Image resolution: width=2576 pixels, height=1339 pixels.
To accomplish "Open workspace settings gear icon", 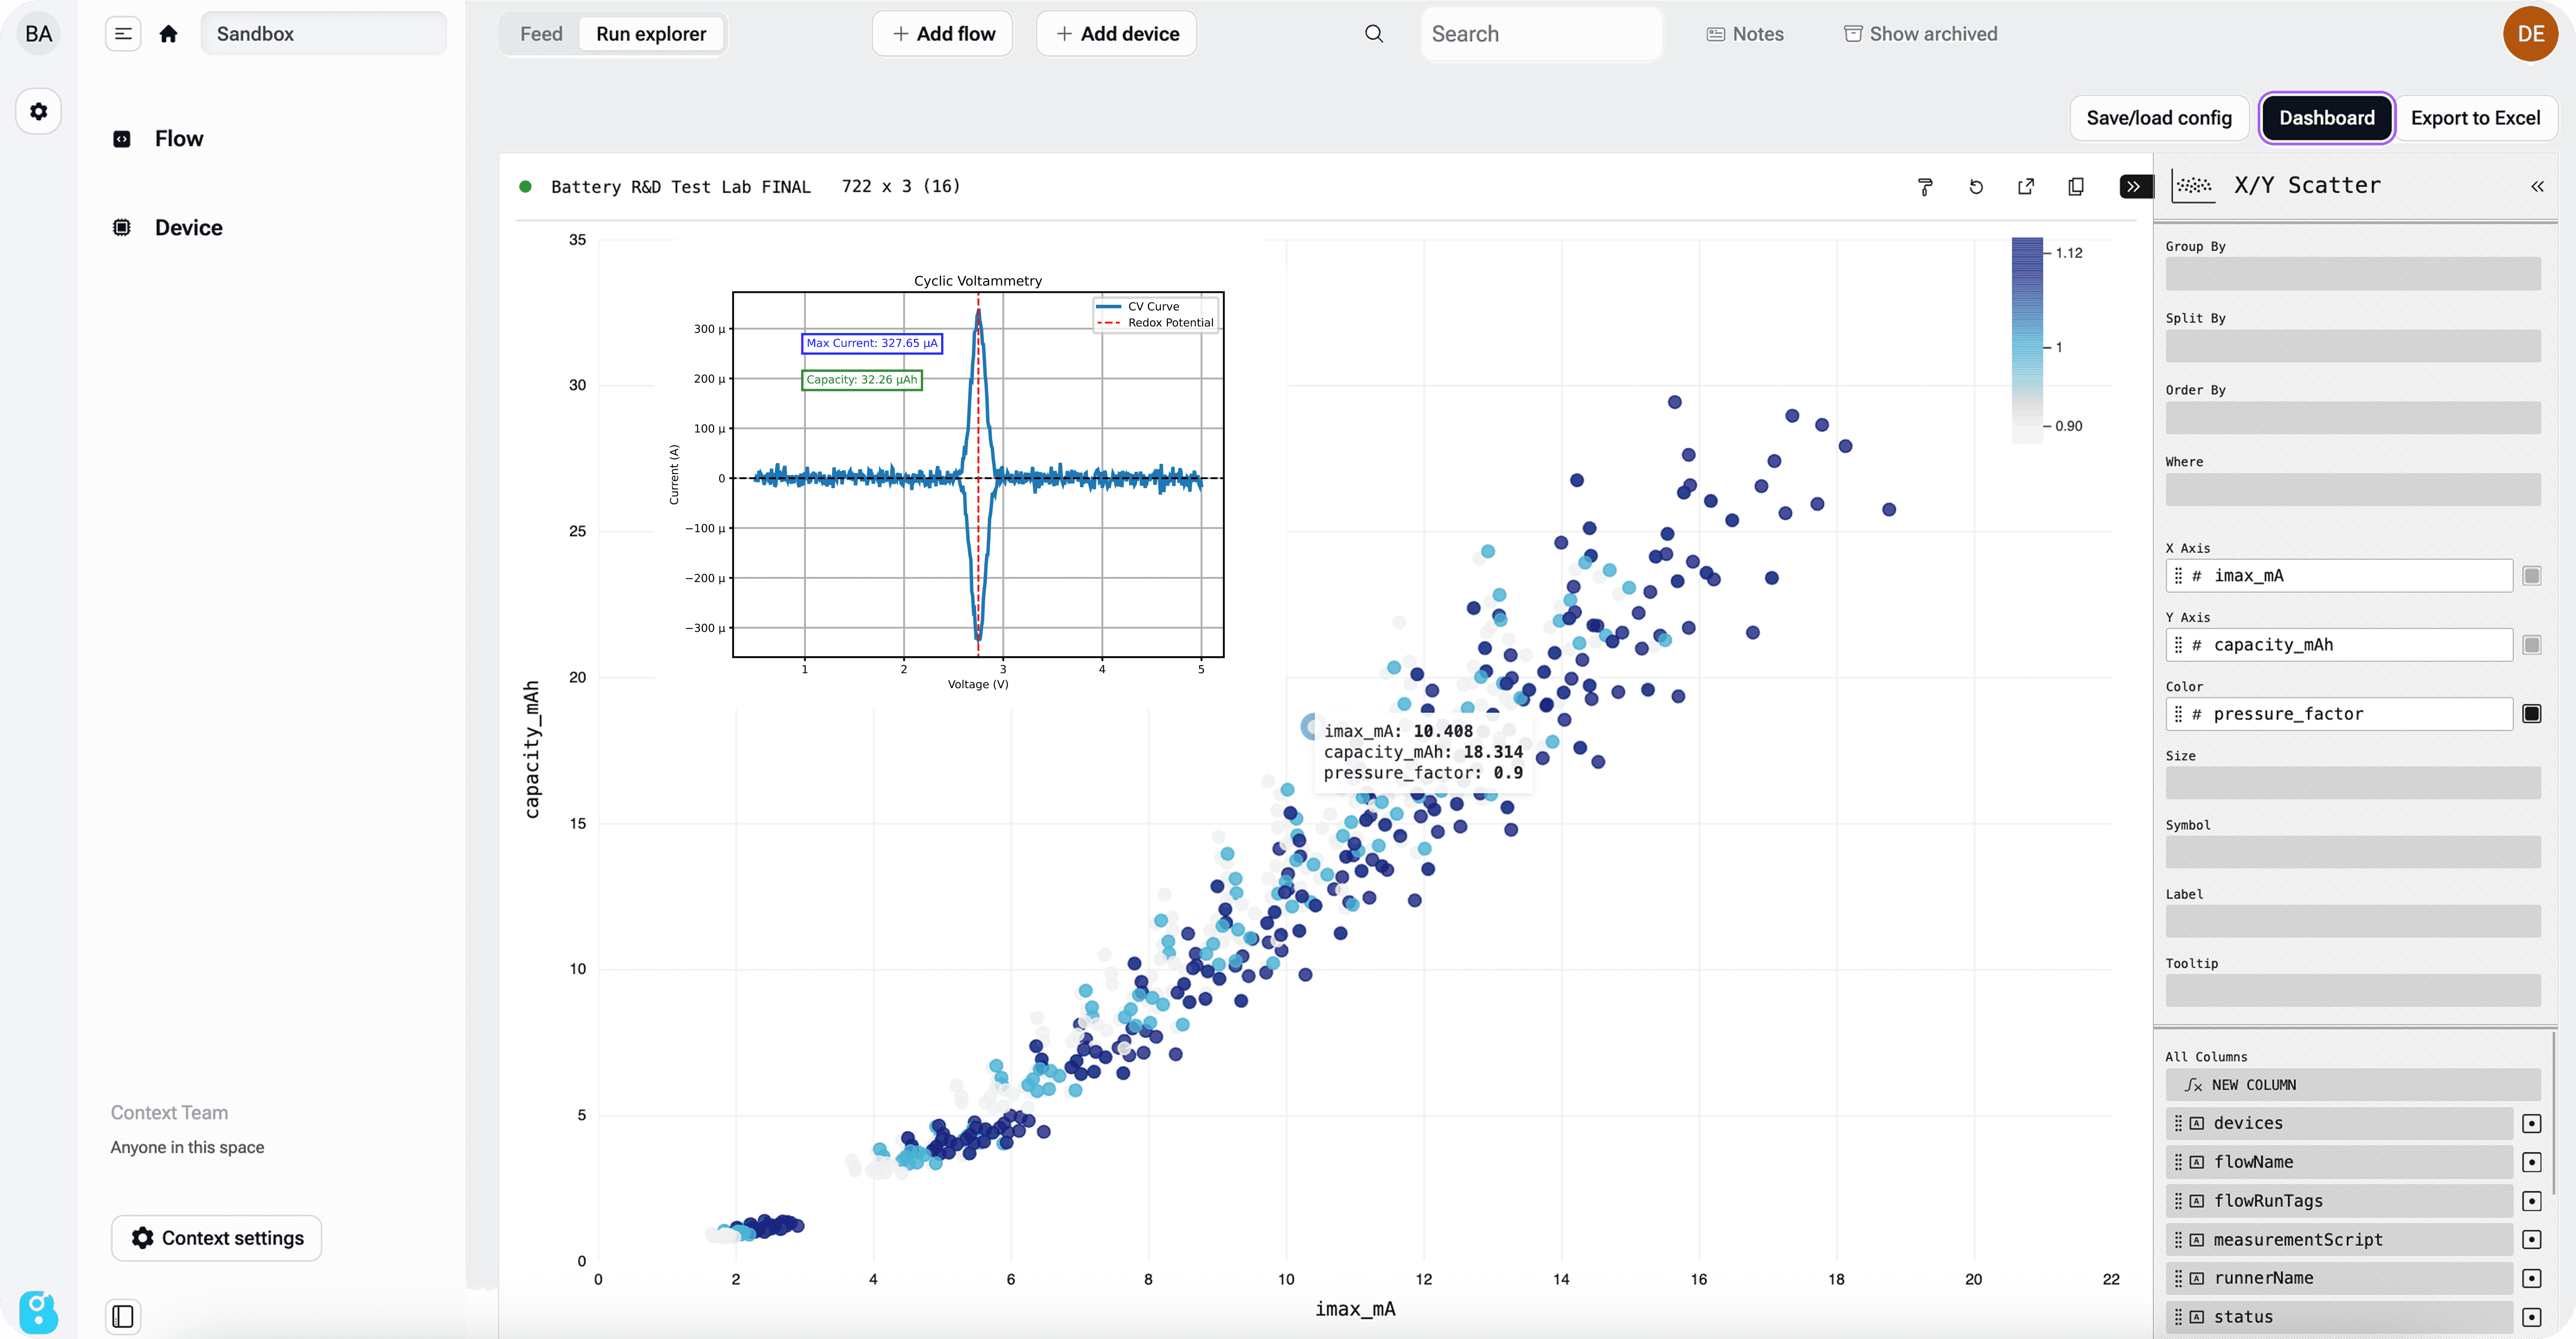I will click(39, 111).
